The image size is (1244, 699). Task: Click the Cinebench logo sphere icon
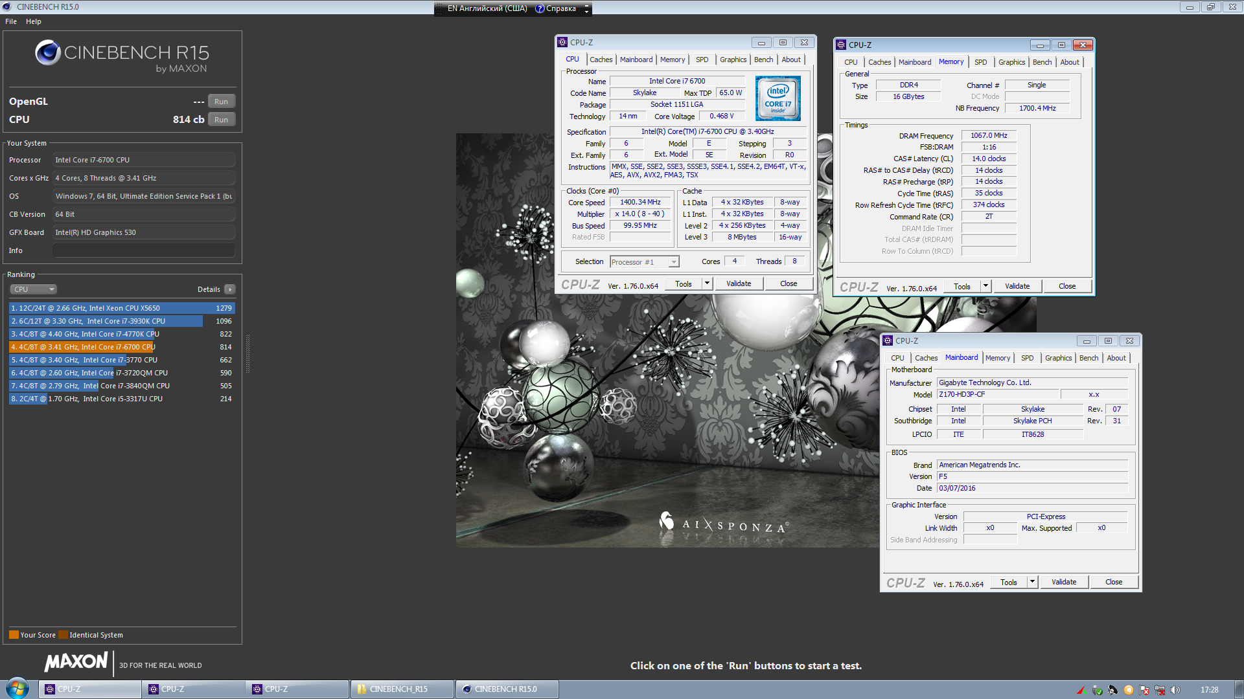48,52
